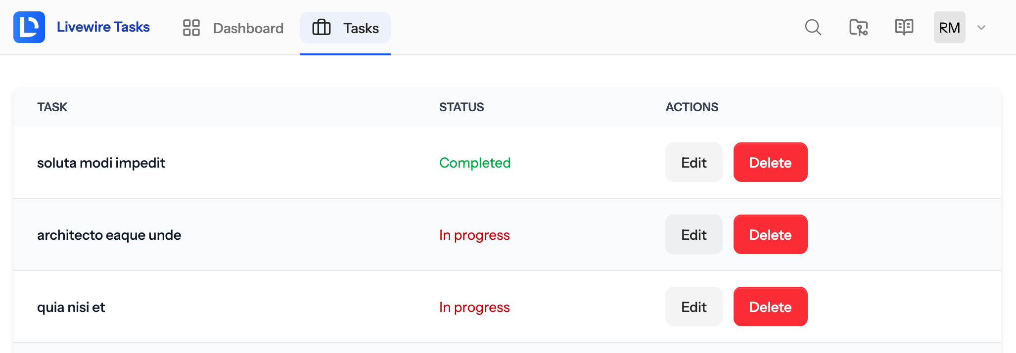Click the Livewire Tasks logo icon
The width and height of the screenshot is (1016, 353).
tap(29, 27)
